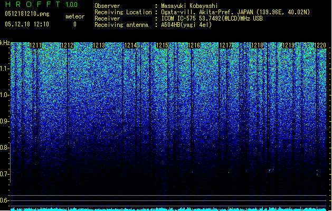Click the 1212 time marker
Viewport: 332px width, 211px height.
(68, 45)
